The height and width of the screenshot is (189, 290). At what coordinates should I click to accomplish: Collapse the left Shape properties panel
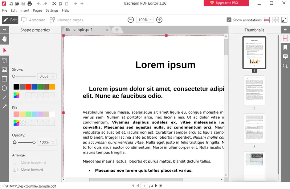click(x=4, y=30)
